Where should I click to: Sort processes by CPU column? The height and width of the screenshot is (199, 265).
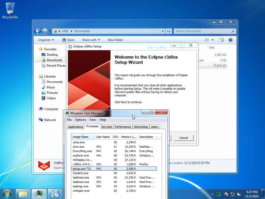116,137
